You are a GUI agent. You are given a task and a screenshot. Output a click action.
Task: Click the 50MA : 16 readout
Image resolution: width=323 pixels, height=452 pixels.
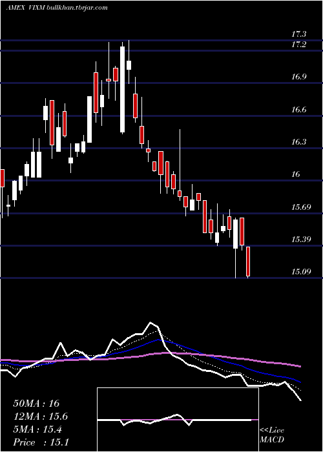36,404
